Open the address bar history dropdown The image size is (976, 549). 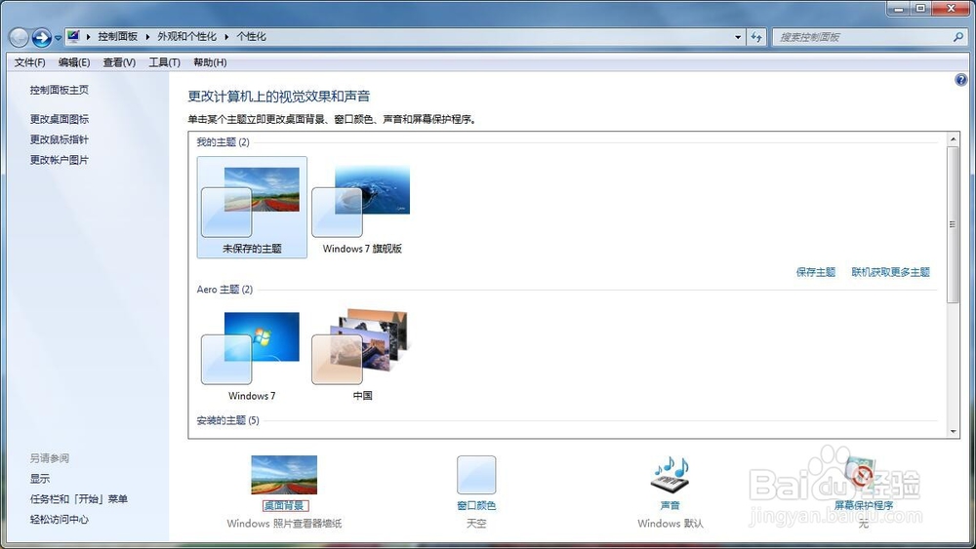pyautogui.click(x=738, y=37)
